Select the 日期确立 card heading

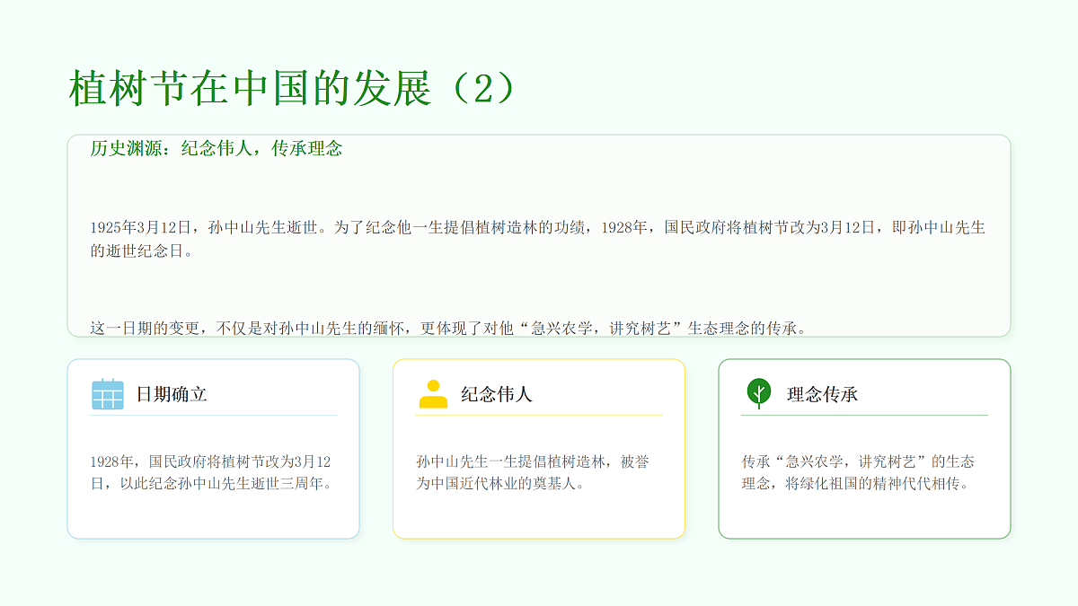(172, 394)
